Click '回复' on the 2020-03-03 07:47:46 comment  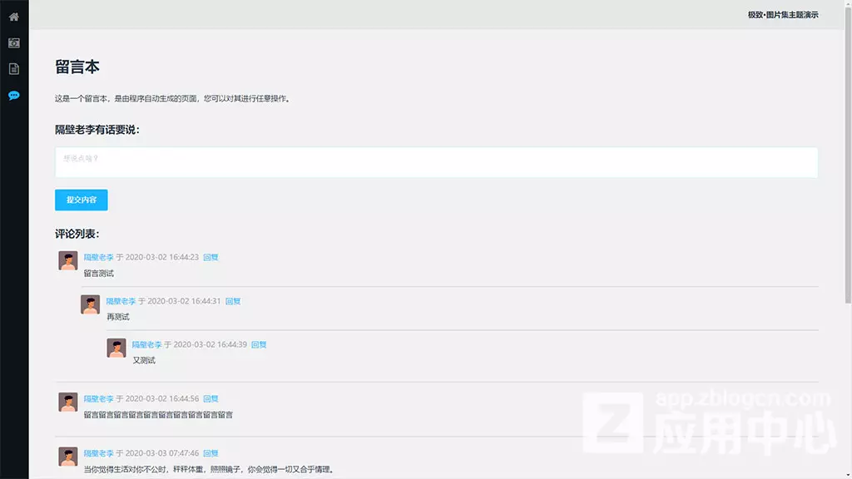click(211, 453)
